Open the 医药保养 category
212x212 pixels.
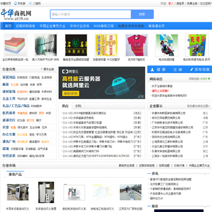(9, 113)
